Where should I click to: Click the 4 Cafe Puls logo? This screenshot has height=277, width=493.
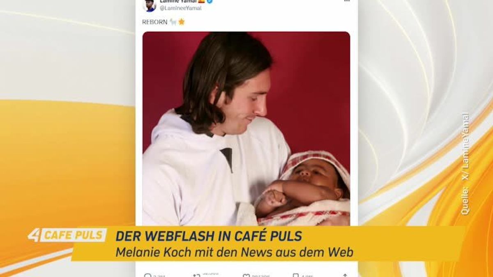tap(67, 235)
